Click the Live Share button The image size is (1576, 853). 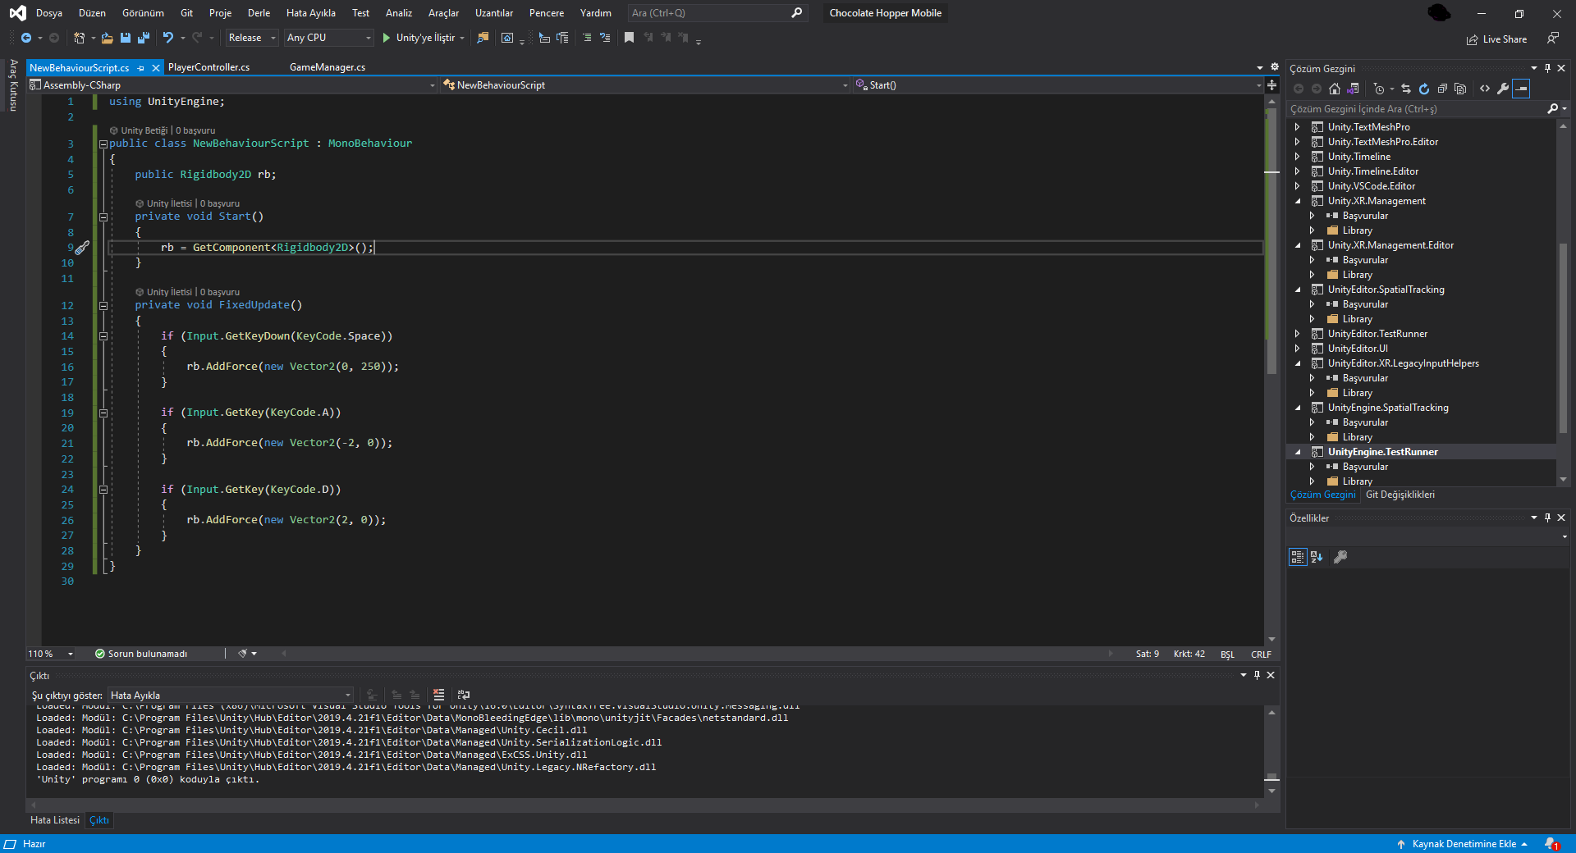[x=1496, y=39]
